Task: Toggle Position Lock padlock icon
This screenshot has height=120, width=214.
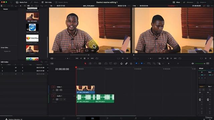Action: point(131,64)
